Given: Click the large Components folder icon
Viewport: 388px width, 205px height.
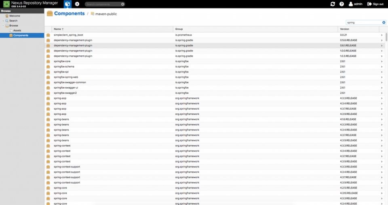Looking at the screenshot, I should [x=50, y=13].
